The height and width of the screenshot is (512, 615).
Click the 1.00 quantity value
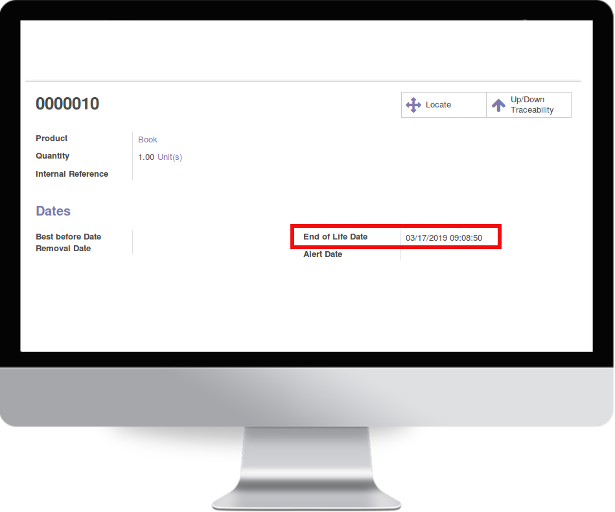pyautogui.click(x=146, y=157)
